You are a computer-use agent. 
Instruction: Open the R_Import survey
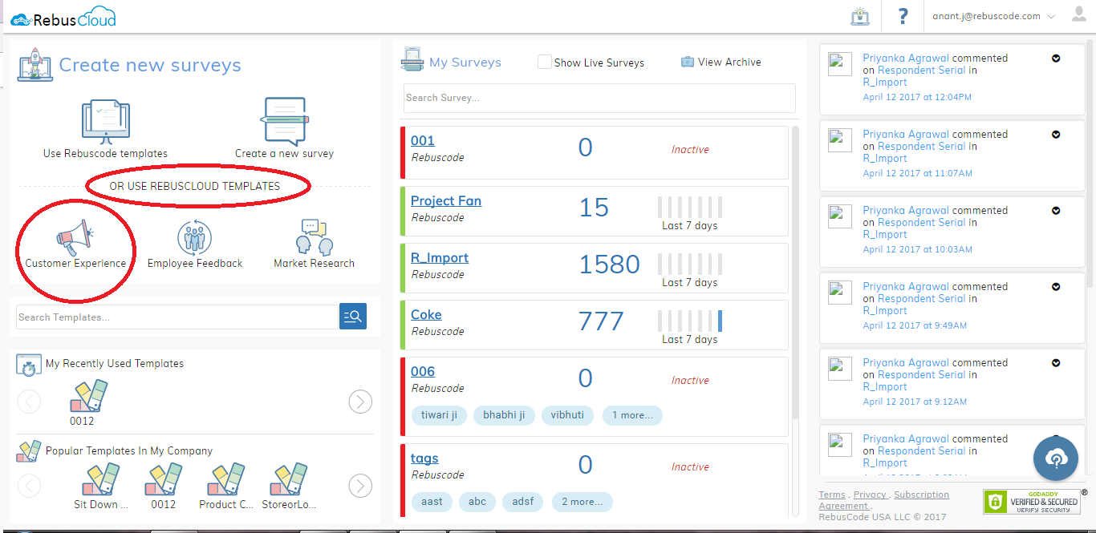[x=440, y=258]
